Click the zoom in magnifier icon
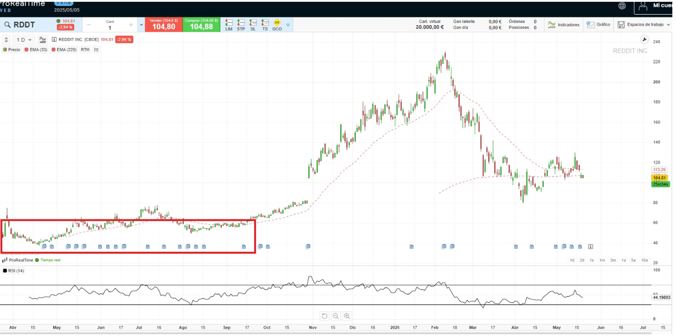Screen dimensions: 676x336 (346, 316)
